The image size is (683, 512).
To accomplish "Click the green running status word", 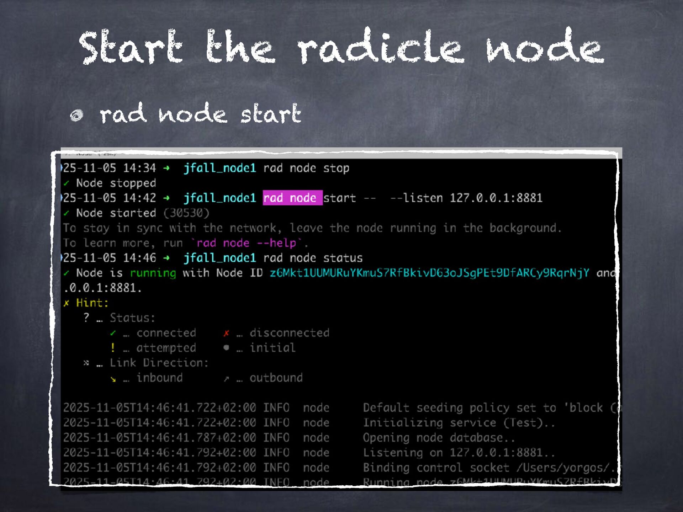I will (x=153, y=273).
